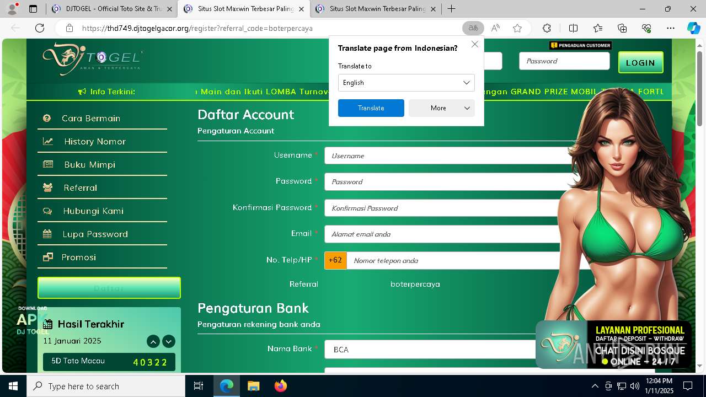Click the Pengaduan Customer link
This screenshot has height=397, width=706.
(580, 45)
